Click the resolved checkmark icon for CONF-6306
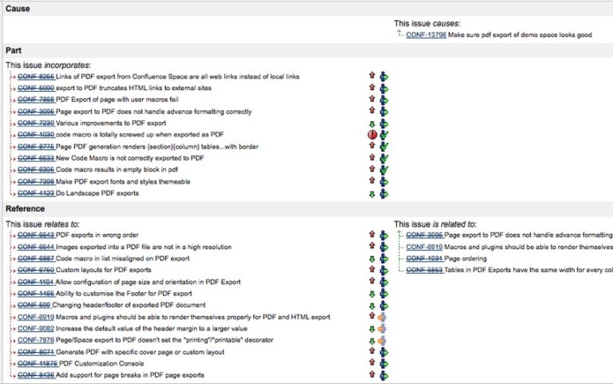613x384 pixels. tap(384, 170)
